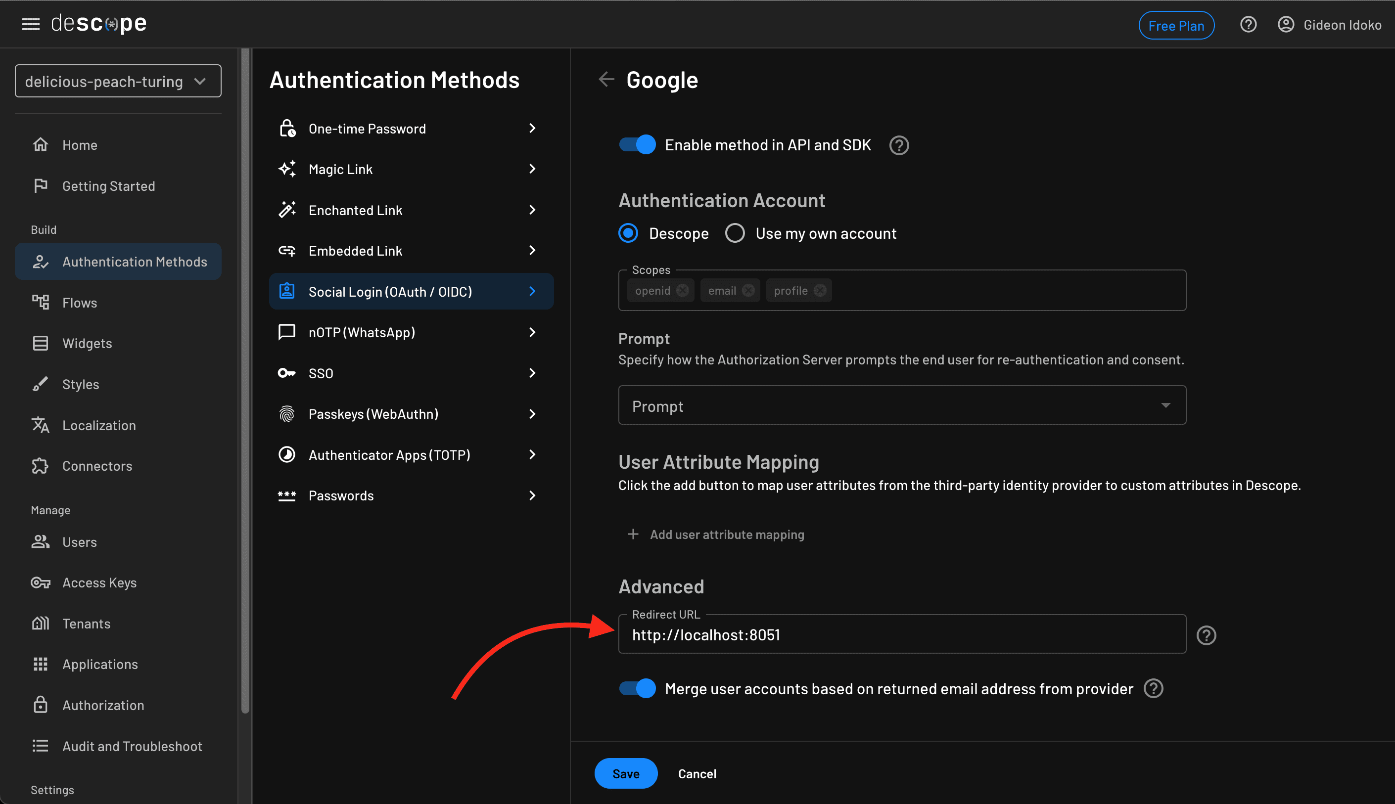Click the Redirect URL input field
This screenshot has width=1395, height=804.
(x=902, y=634)
